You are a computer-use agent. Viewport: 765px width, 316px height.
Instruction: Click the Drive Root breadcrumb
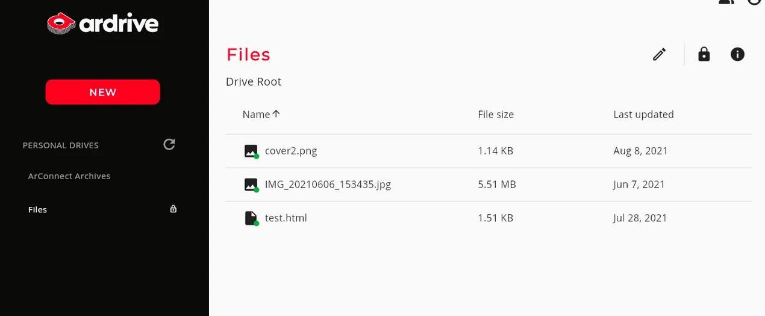pyautogui.click(x=254, y=81)
